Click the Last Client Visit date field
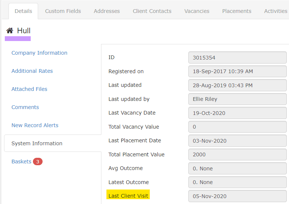 tap(237, 196)
